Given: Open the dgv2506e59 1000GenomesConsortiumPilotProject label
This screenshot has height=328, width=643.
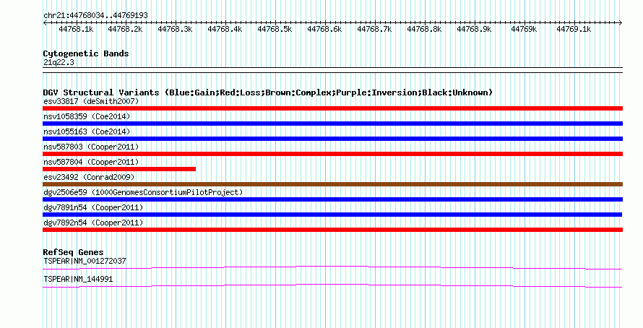Looking at the screenshot, I should pyautogui.click(x=143, y=192).
